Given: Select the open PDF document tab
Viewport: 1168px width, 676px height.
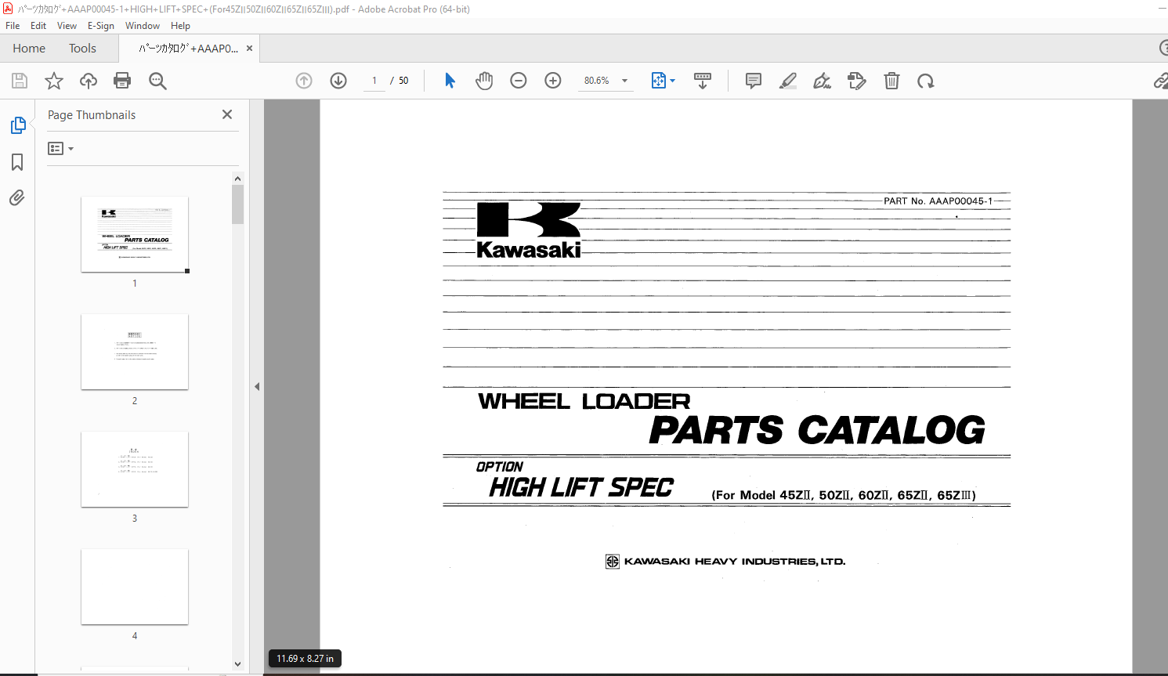Looking at the screenshot, I should click(x=189, y=49).
